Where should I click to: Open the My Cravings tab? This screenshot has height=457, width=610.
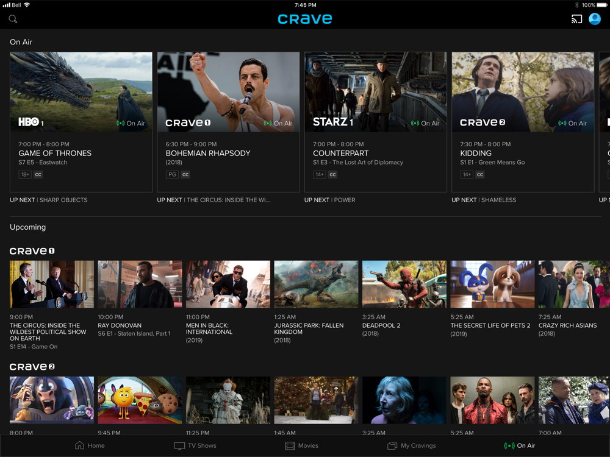click(x=412, y=445)
